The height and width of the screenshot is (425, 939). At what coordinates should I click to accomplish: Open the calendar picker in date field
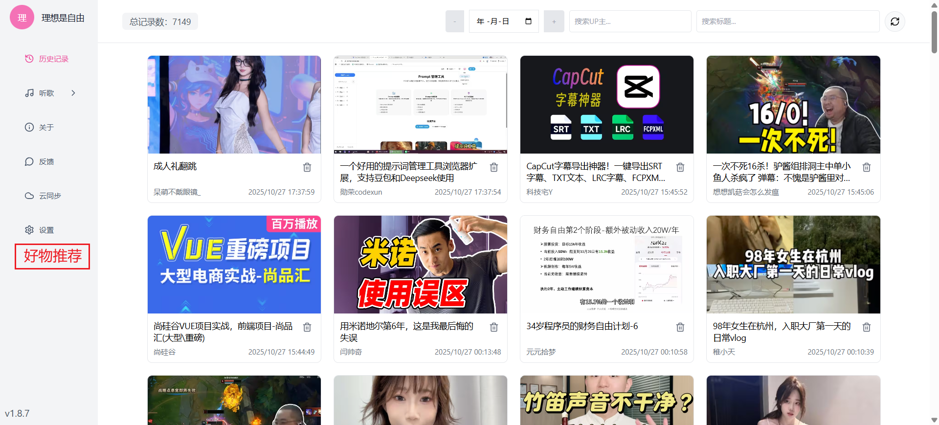tap(528, 22)
